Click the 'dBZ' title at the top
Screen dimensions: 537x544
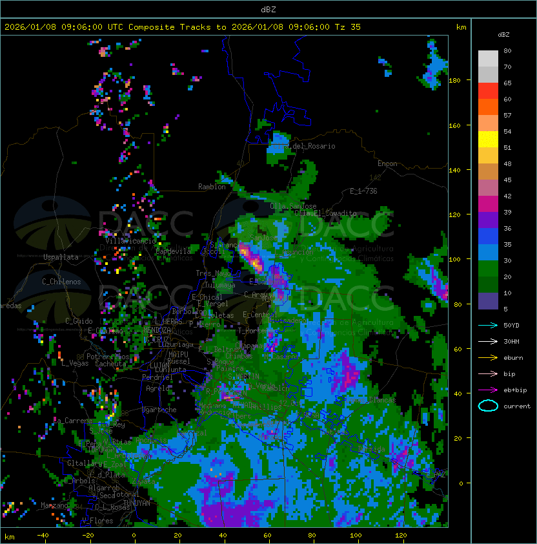[x=268, y=9]
